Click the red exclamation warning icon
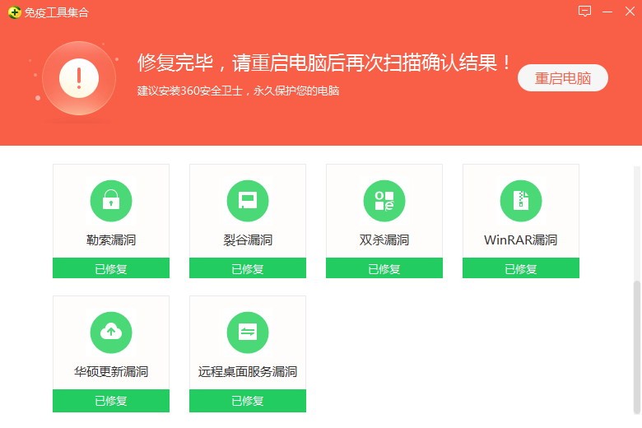 pyautogui.click(x=79, y=78)
